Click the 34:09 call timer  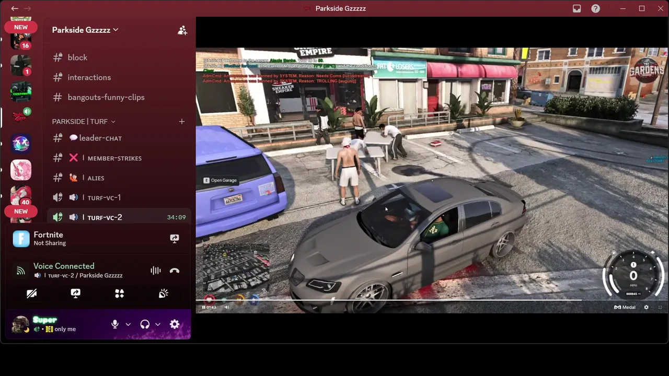pos(176,217)
